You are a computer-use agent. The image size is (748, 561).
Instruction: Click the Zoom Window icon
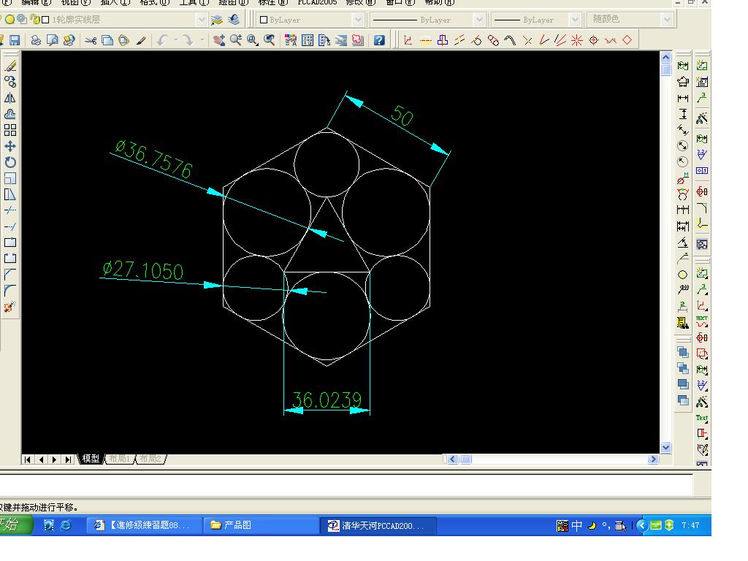tap(252, 41)
